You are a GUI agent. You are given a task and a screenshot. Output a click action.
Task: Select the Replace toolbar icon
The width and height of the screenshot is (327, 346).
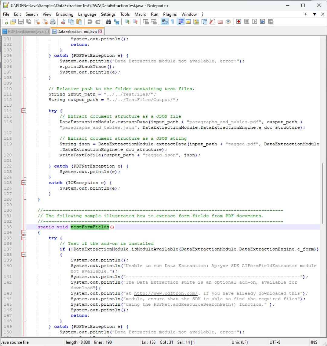pos(116,22)
